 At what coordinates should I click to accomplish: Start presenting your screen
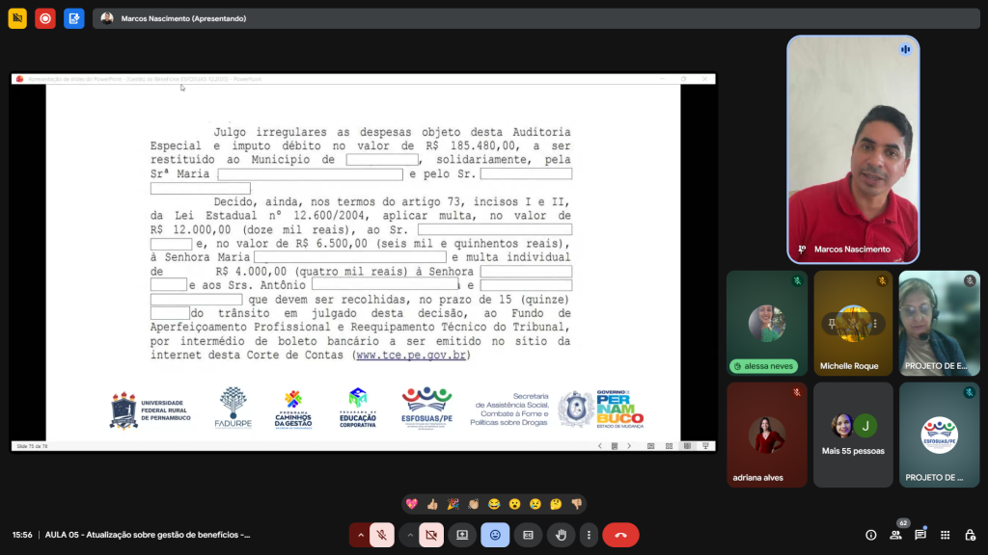point(462,535)
